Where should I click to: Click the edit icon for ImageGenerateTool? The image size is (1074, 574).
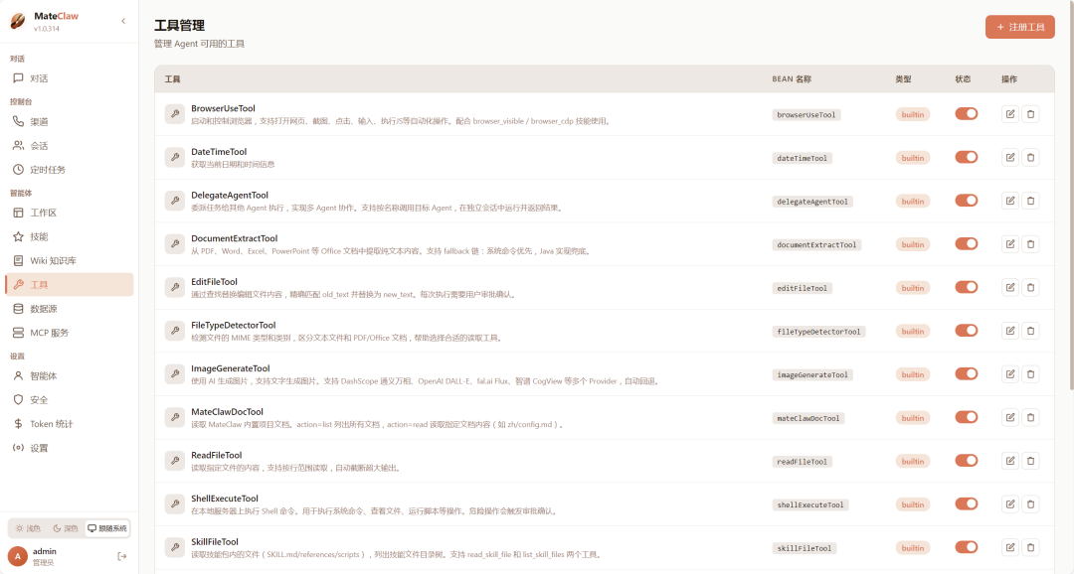coord(1010,374)
